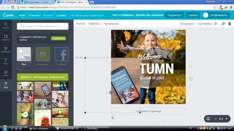Viewport: 234px width, 131px height.
Task: Open the transparency checkerboard icon in toolbar
Action: 216,24
